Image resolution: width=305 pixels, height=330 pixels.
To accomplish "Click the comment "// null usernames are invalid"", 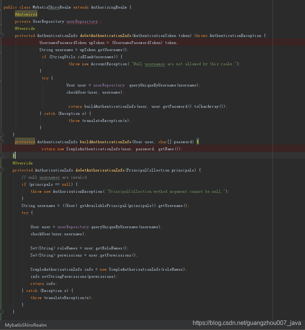I will [x=54, y=177].
